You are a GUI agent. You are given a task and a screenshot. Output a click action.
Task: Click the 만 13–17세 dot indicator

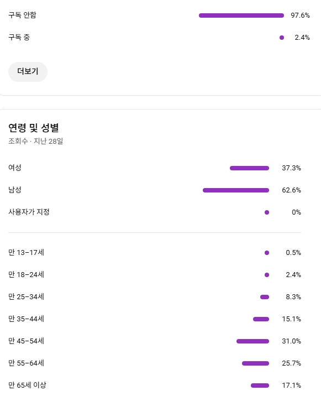click(x=267, y=253)
